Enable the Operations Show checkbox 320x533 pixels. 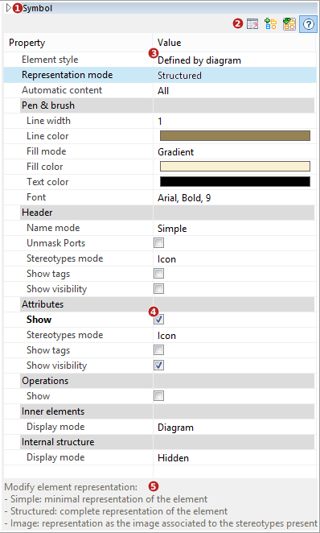coord(159,396)
